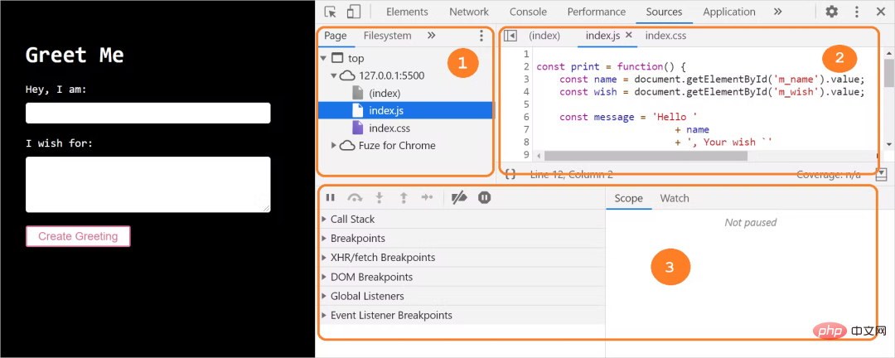The image size is (895, 358).
Task: Open the Watch tab
Action: 675,198
